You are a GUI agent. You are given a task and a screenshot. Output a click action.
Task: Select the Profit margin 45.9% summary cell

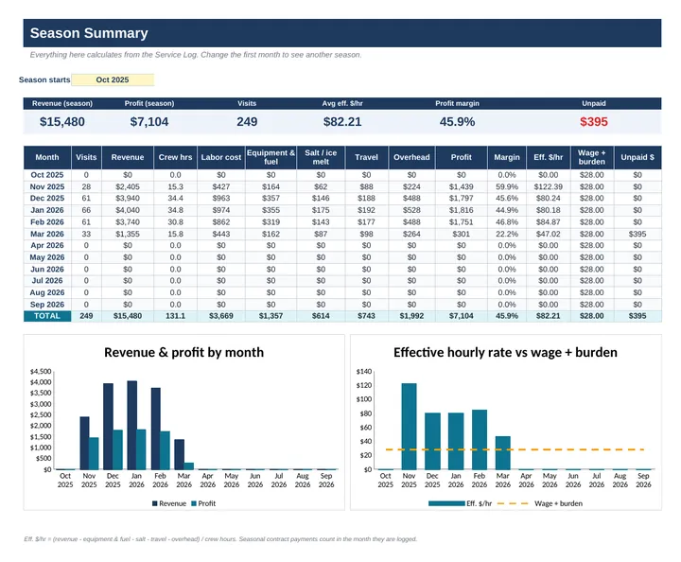[x=457, y=122]
